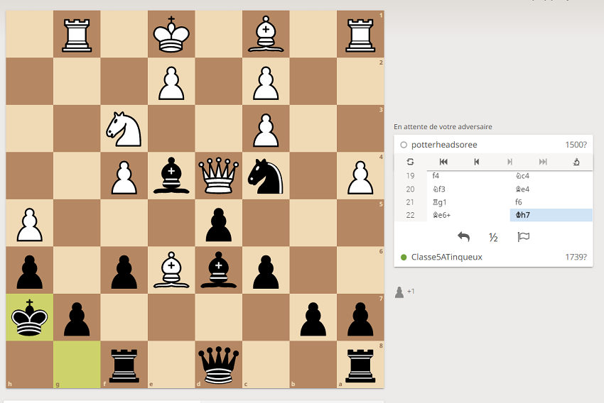Image resolution: width=604 pixels, height=403 pixels.
Task: Select the white knight on f3
Action: pos(124,128)
